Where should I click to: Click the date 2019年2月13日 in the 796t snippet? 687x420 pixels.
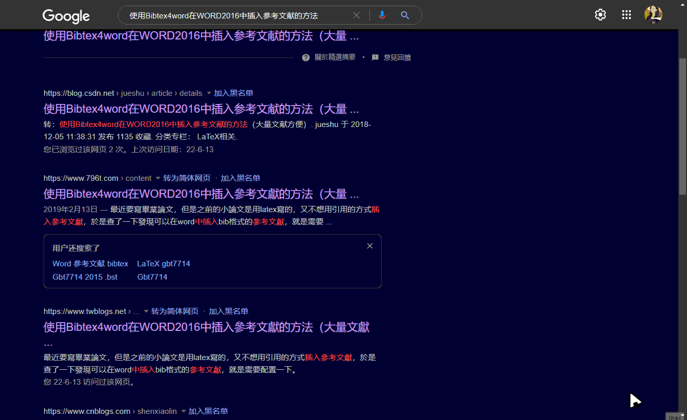[70, 209]
